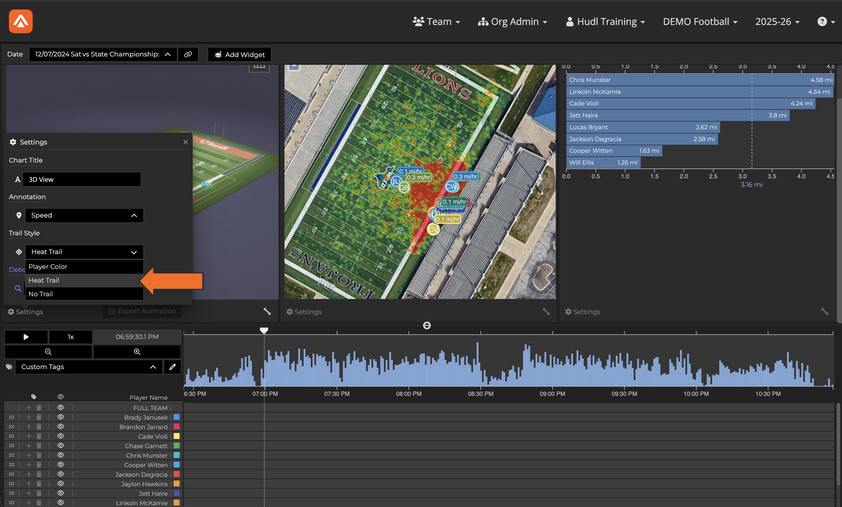Screen dimensions: 842x507
Task: Delete the Brady Janusek row via trash icon
Action: [39, 417]
